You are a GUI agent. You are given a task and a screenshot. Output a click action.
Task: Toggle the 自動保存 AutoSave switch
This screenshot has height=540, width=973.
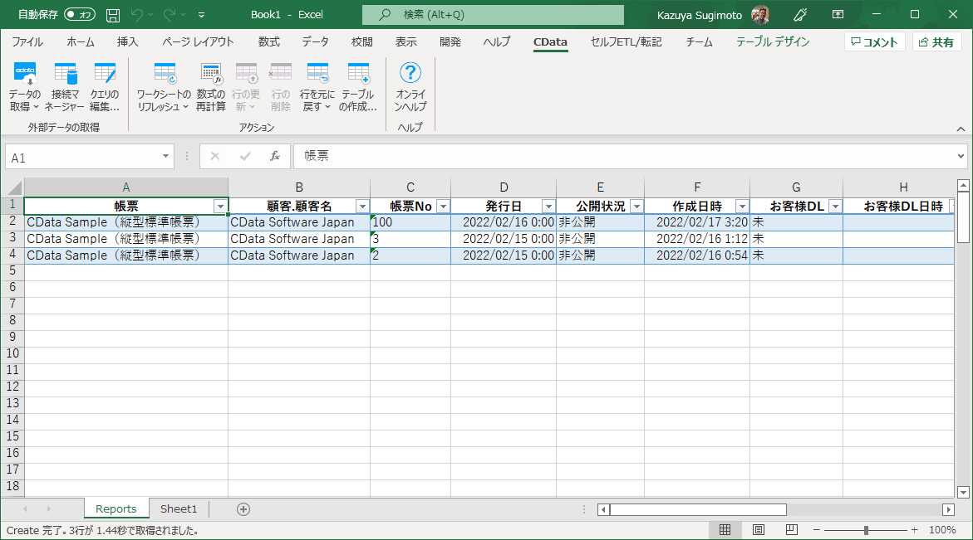[80, 15]
